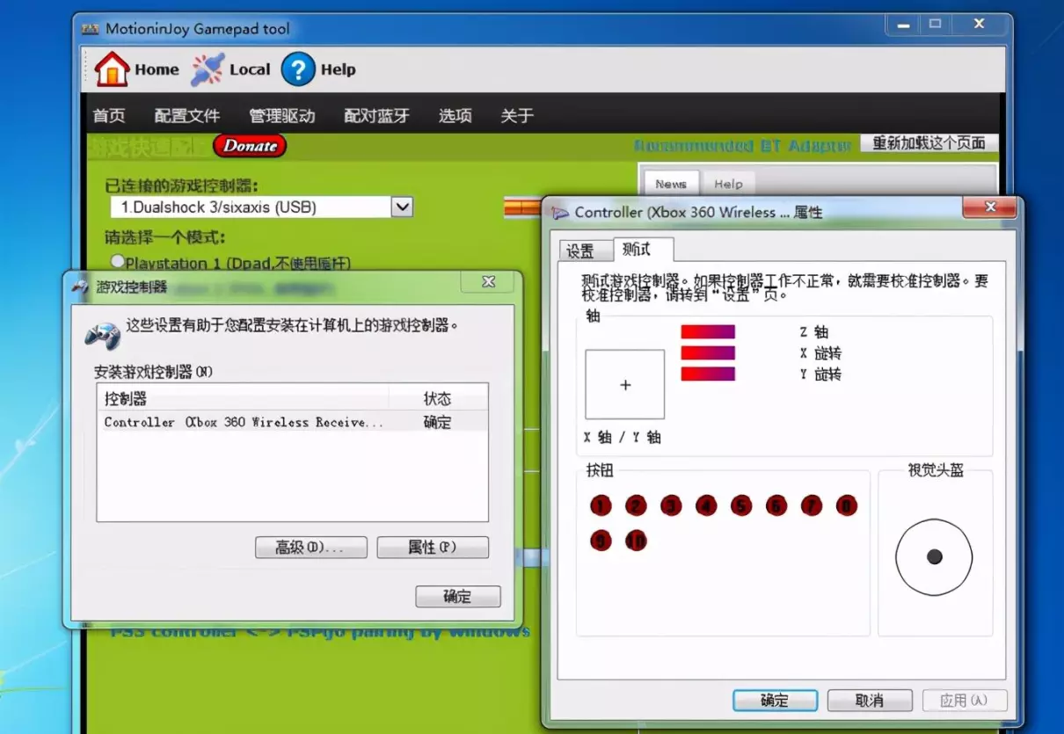Click 高级(D)... button

click(311, 548)
